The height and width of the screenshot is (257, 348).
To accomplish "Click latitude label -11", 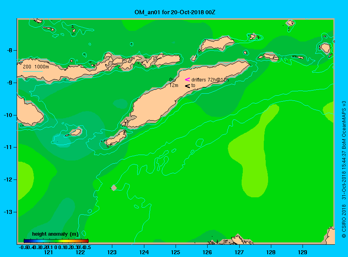I will 8,147.
